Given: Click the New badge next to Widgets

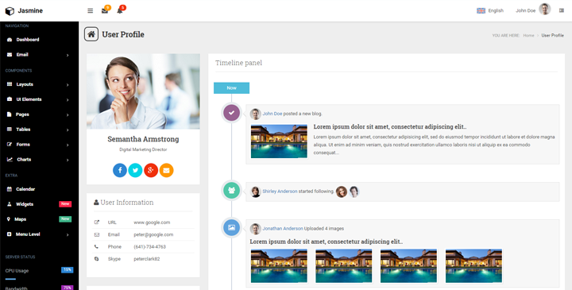Looking at the screenshot, I should (x=65, y=204).
